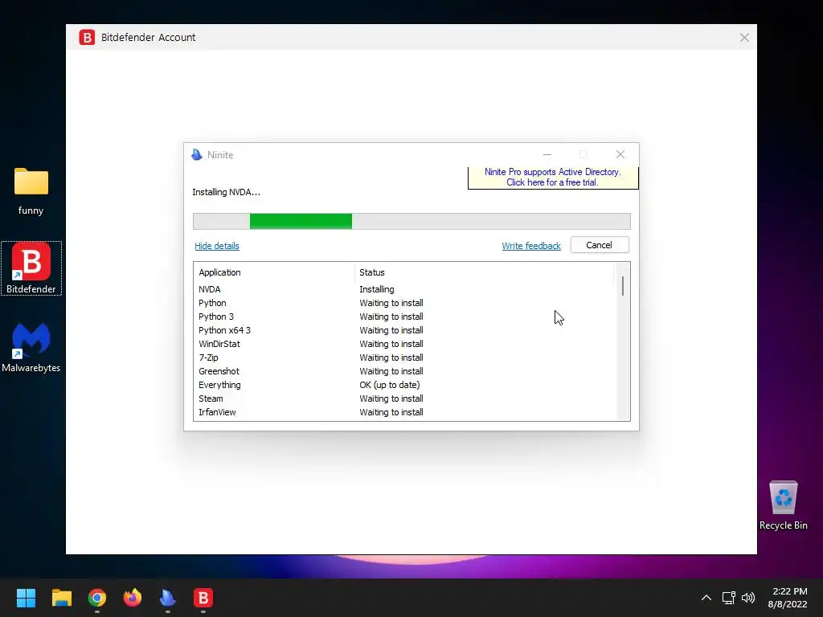The height and width of the screenshot is (617, 823).
Task: Select the Bitdefender desktop shortcut
Action: tap(31, 268)
